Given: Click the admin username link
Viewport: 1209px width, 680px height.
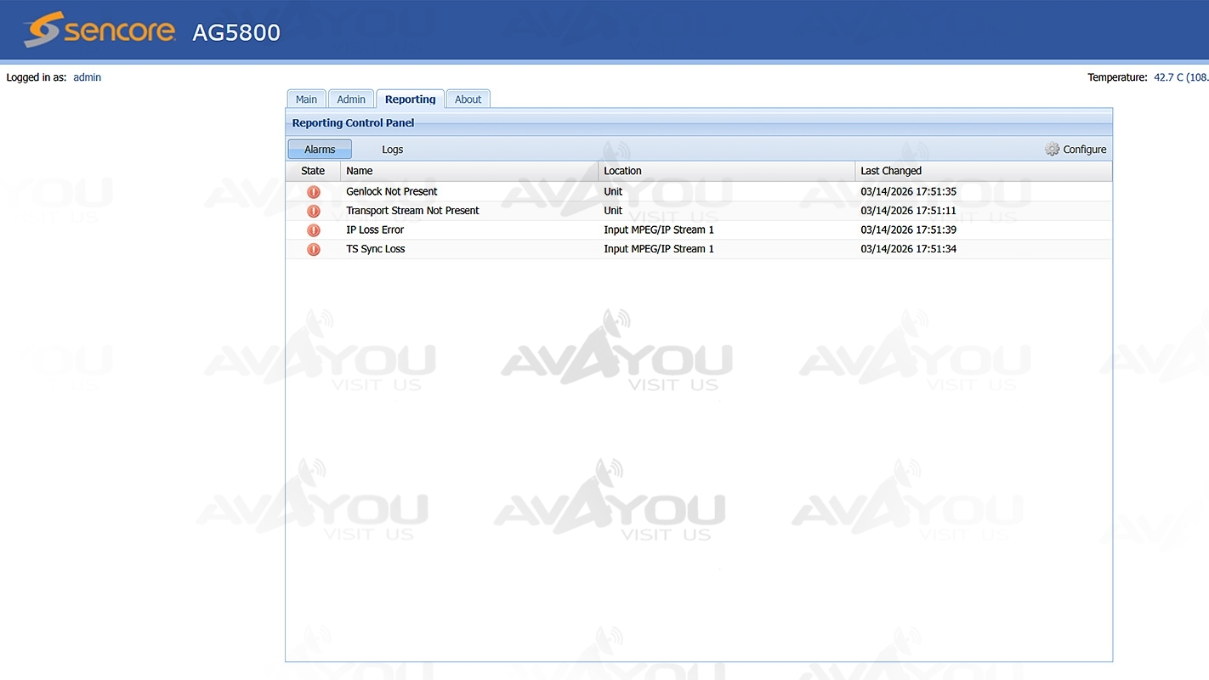Looking at the screenshot, I should [87, 77].
